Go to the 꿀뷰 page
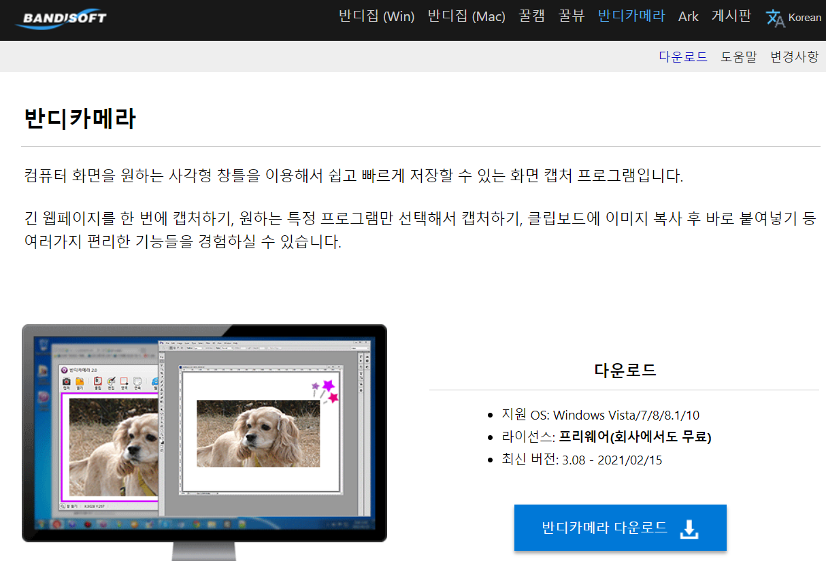Screen dimensions: 826x561 tap(572, 16)
